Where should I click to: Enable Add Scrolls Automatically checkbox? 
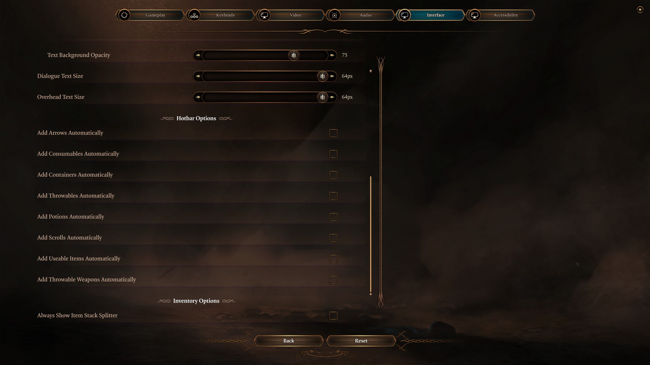[333, 238]
